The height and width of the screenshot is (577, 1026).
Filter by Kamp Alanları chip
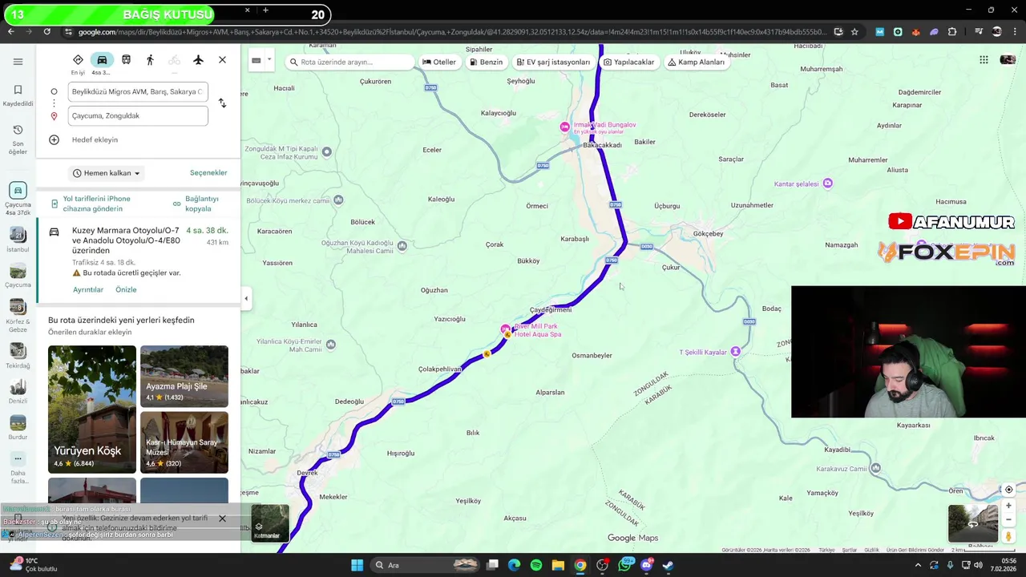click(696, 62)
